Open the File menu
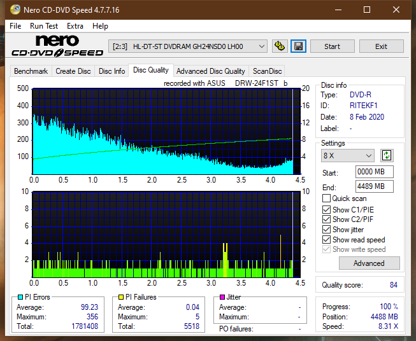 pos(15,26)
